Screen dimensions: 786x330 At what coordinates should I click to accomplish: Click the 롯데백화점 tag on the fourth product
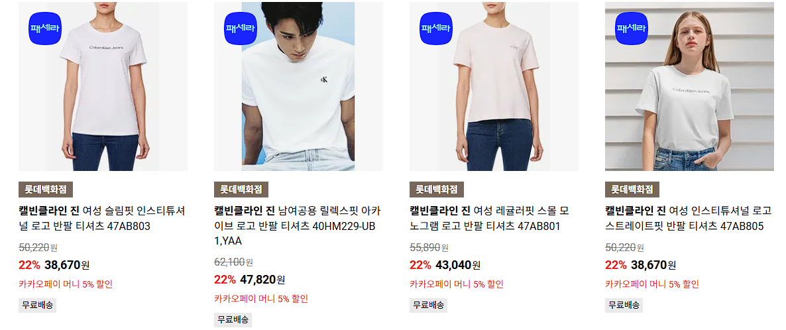(632, 190)
